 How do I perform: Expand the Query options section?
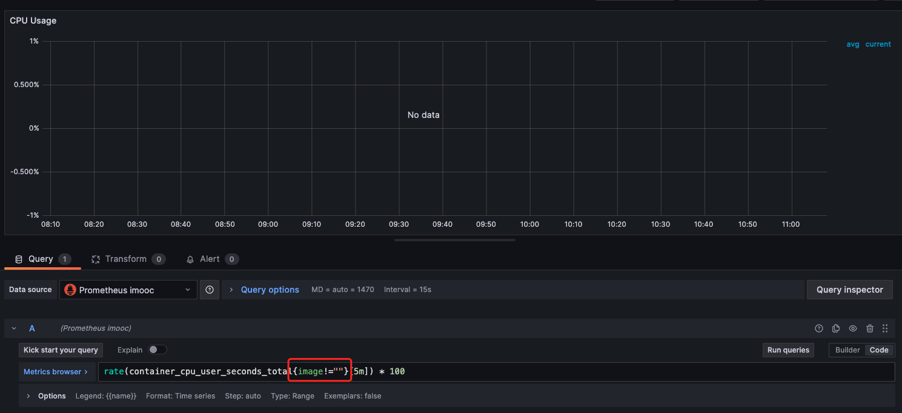pyautogui.click(x=270, y=290)
